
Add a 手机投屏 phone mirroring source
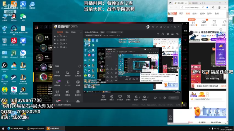[120, 98]
